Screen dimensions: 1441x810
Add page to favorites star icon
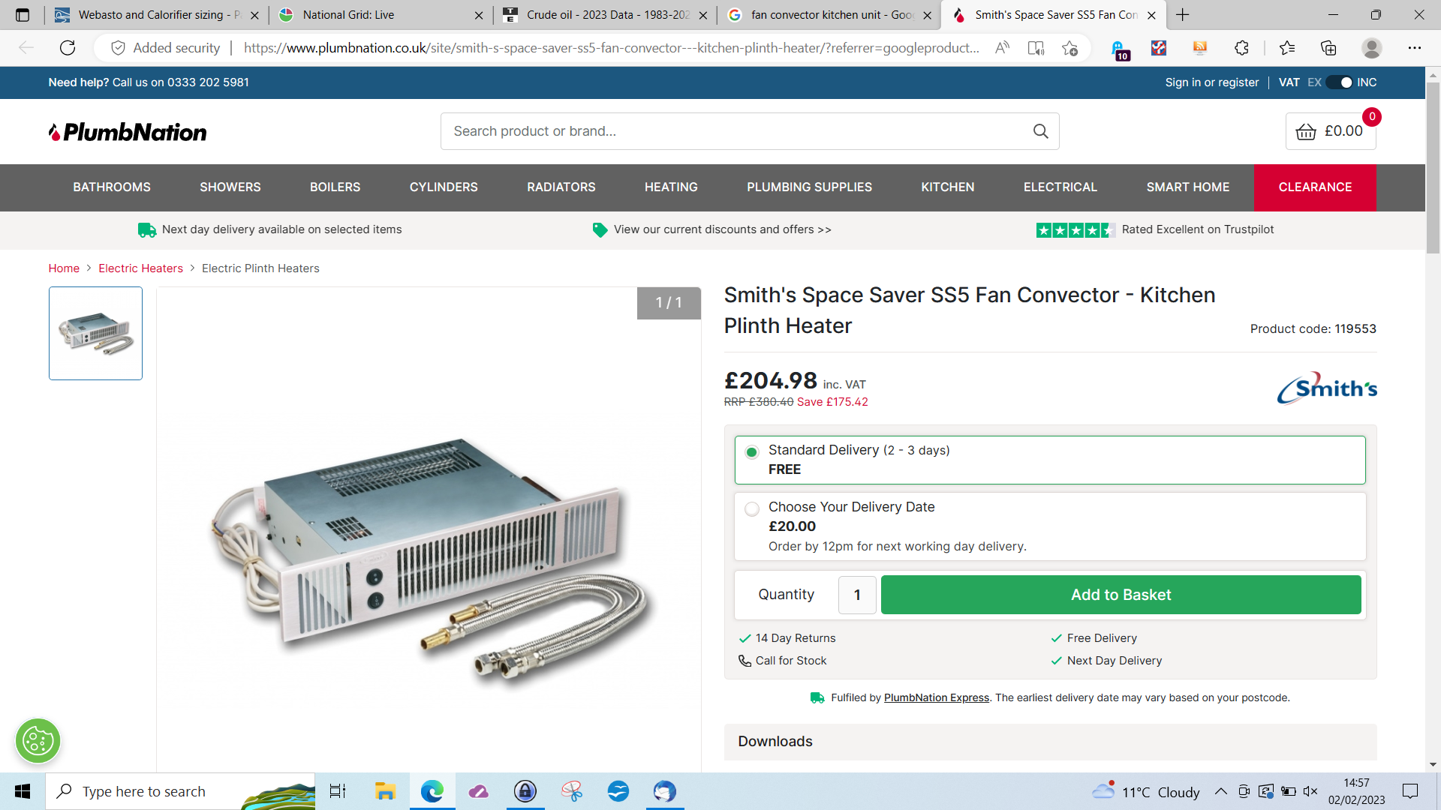point(1069,48)
